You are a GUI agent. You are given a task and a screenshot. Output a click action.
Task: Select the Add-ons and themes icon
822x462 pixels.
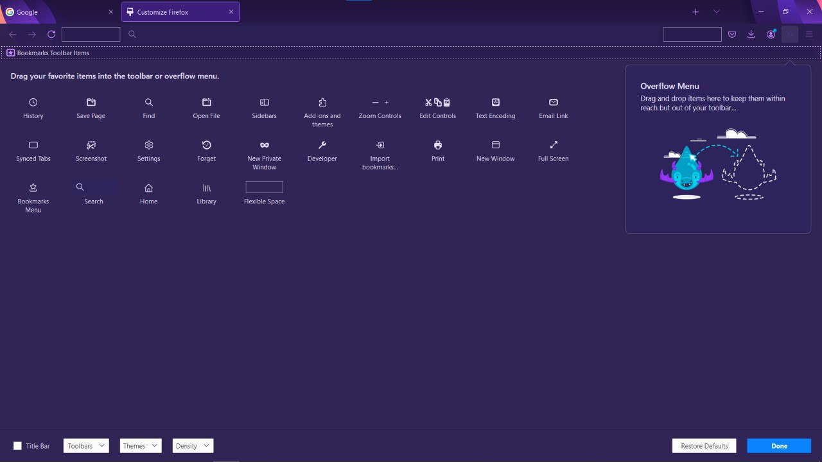[322, 102]
